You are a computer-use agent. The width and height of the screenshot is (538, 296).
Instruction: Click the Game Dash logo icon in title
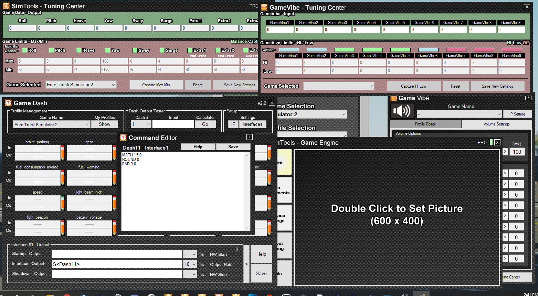pyautogui.click(x=8, y=103)
